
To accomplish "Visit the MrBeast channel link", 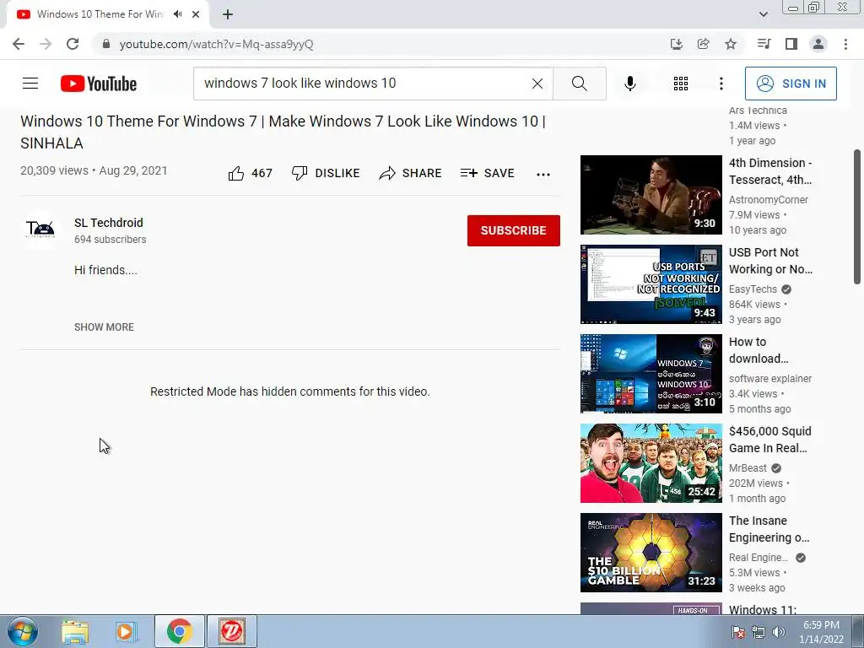I will click(748, 467).
